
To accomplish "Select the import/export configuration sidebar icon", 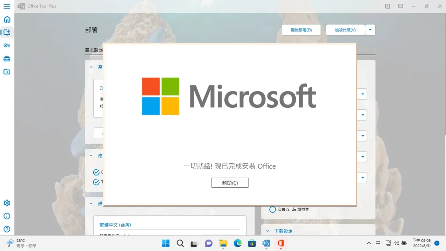I will (7, 72).
